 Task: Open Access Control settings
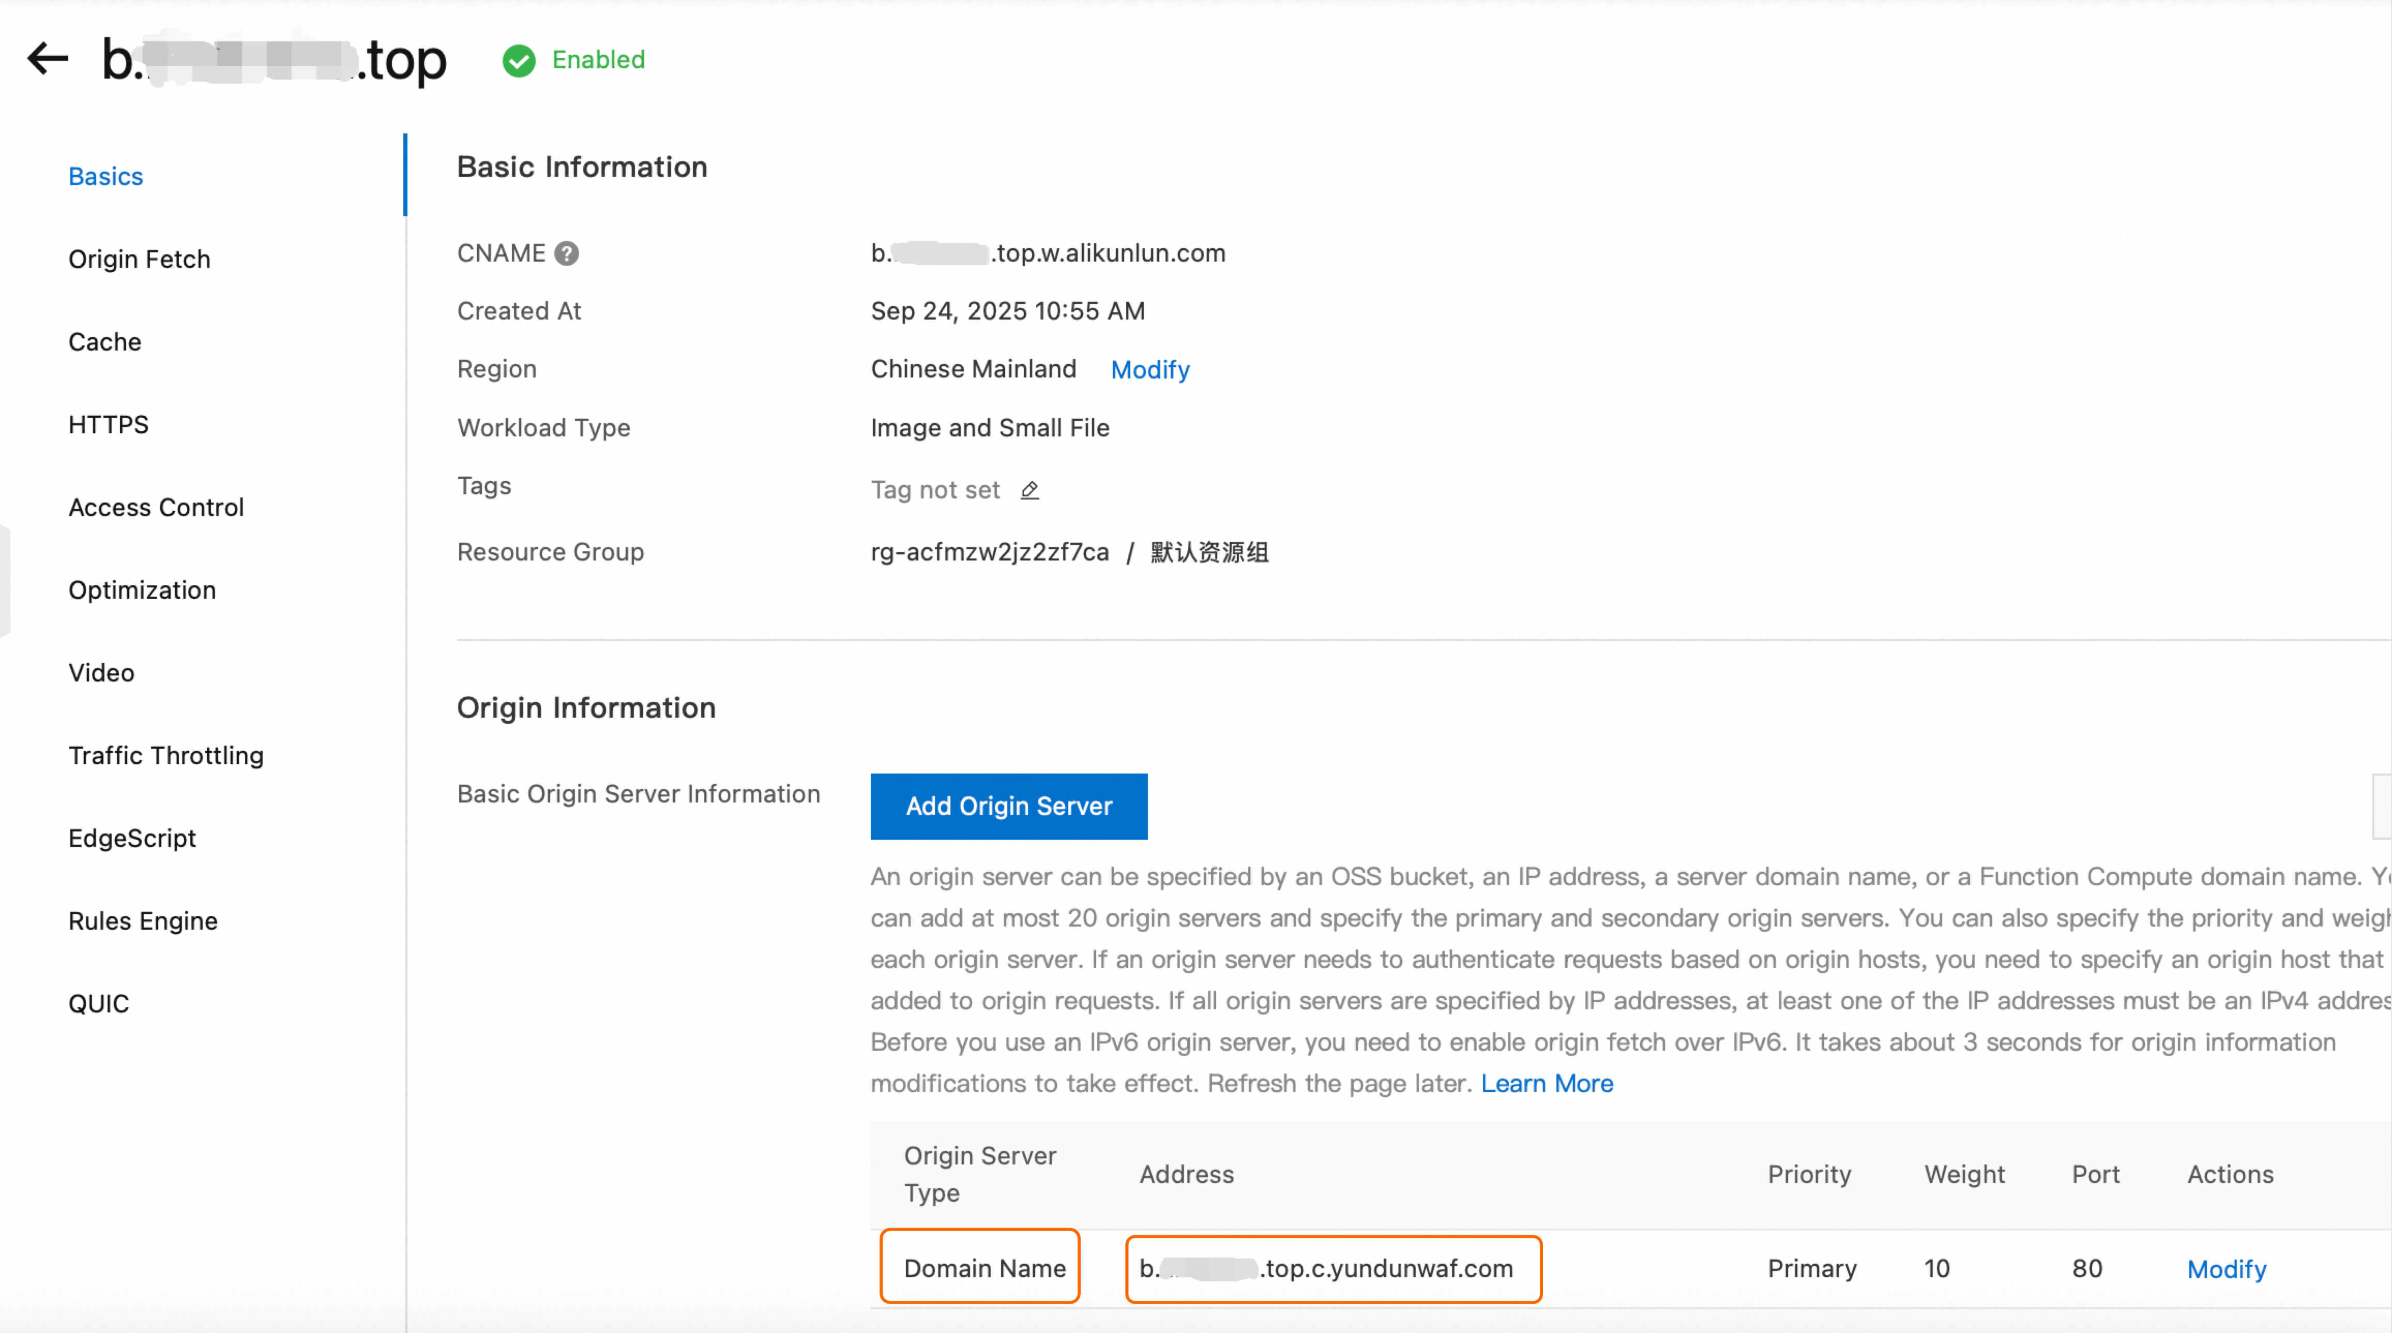[x=156, y=507]
